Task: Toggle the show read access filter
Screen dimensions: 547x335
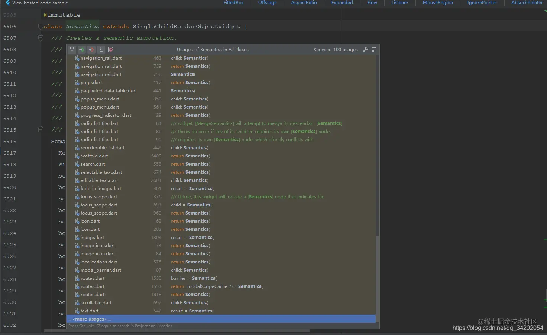Action: coord(82,50)
